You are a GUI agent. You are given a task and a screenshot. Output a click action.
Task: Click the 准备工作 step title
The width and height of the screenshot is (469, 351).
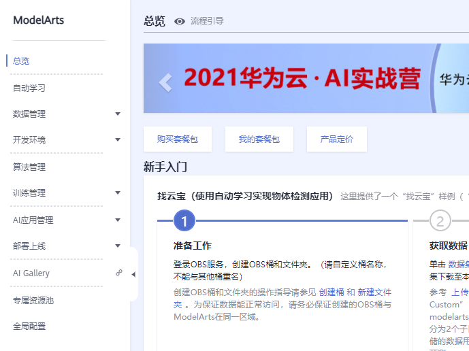[x=193, y=246]
